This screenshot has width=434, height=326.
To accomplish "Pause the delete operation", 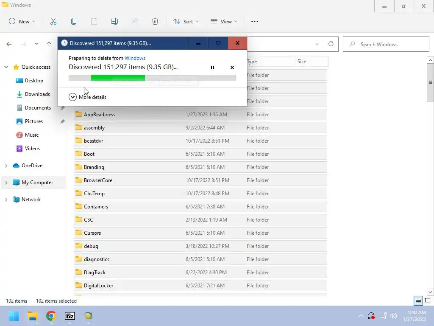I will (212, 67).
